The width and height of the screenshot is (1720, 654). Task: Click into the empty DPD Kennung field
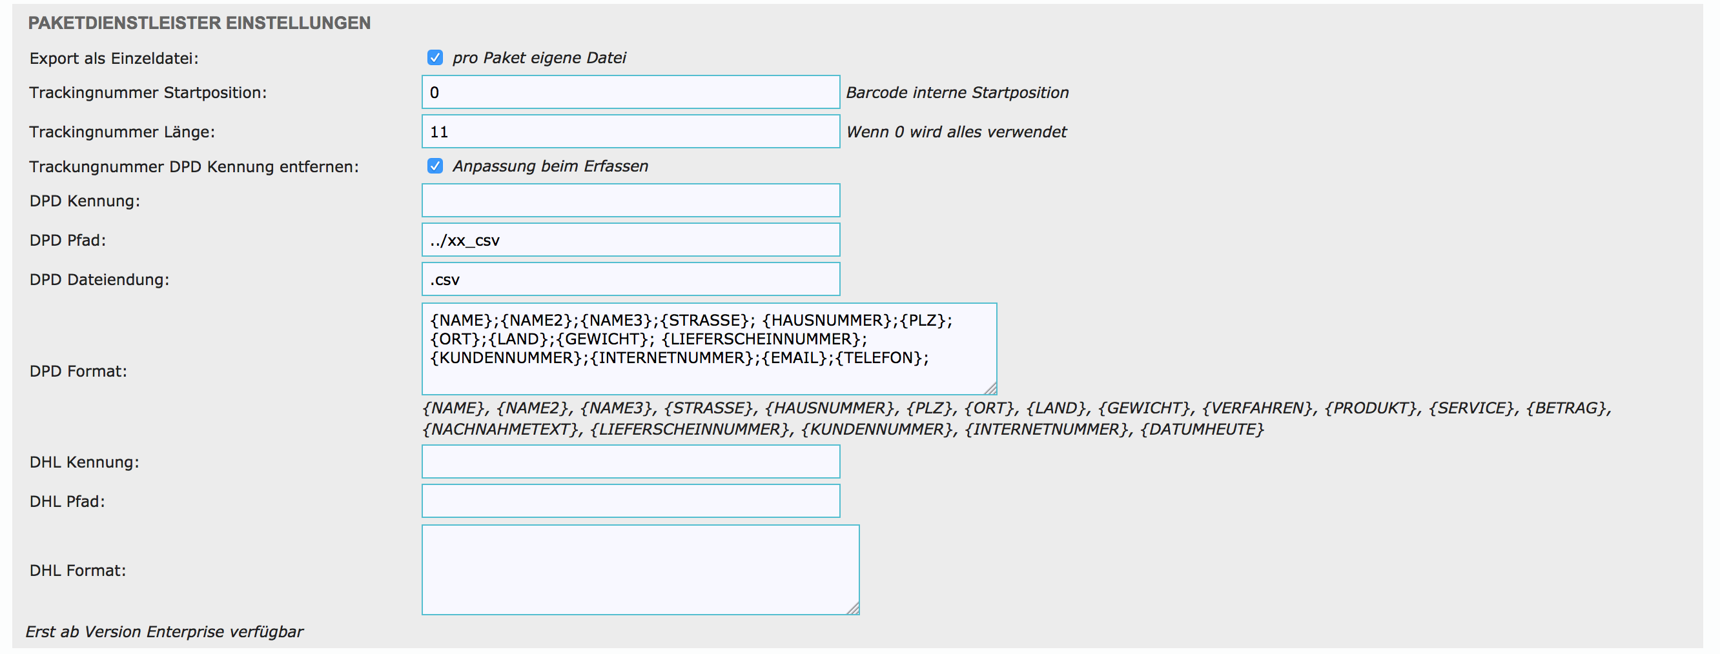630,201
